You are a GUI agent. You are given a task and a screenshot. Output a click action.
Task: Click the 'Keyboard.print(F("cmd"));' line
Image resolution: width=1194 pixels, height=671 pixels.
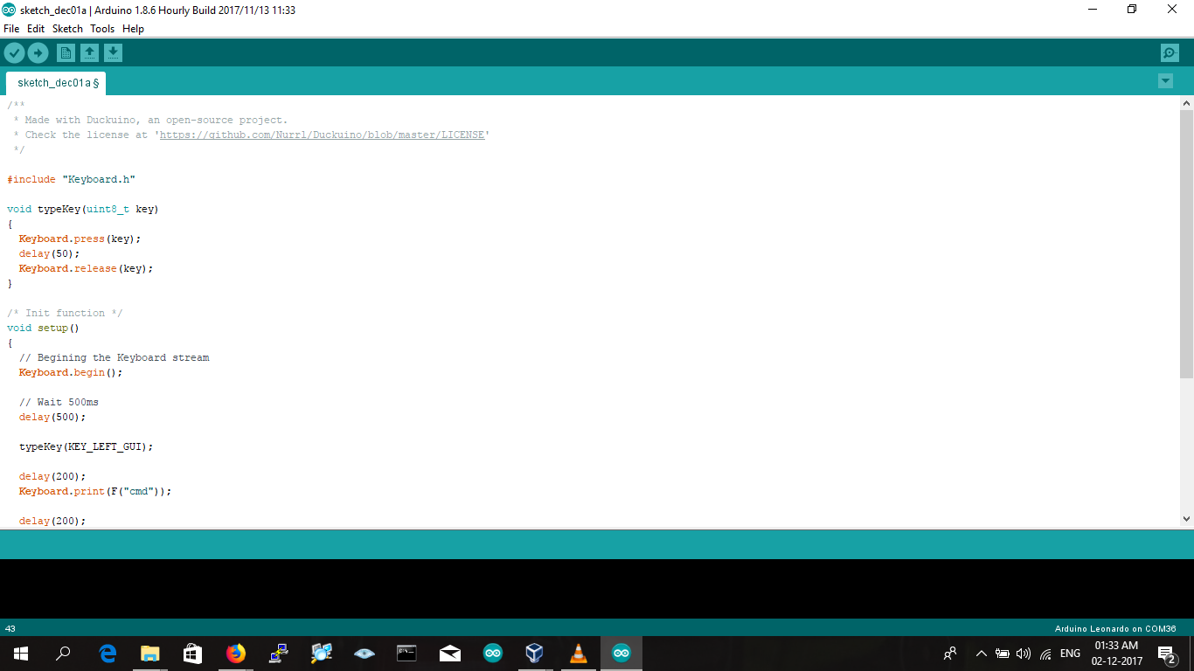(x=95, y=491)
